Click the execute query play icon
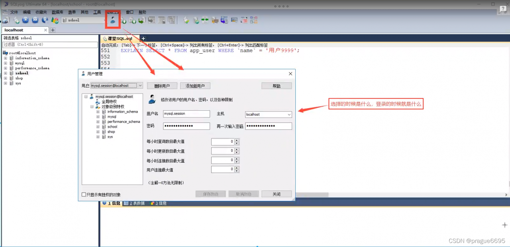Image resolution: width=510 pixels, height=247 pixels. coord(25,20)
